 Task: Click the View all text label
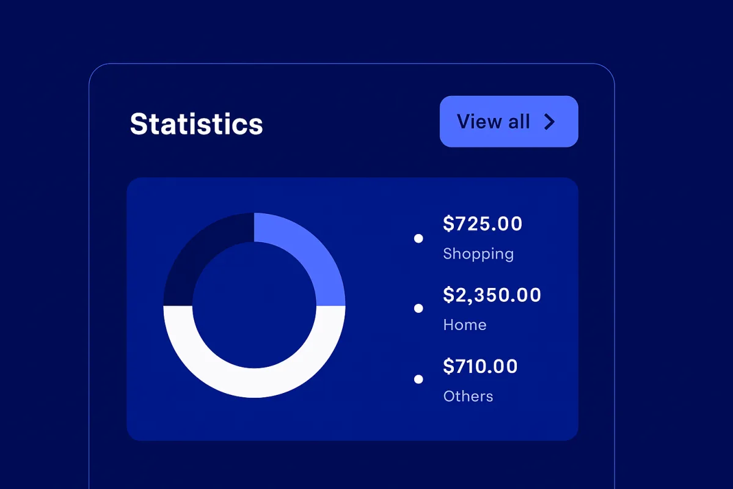493,122
